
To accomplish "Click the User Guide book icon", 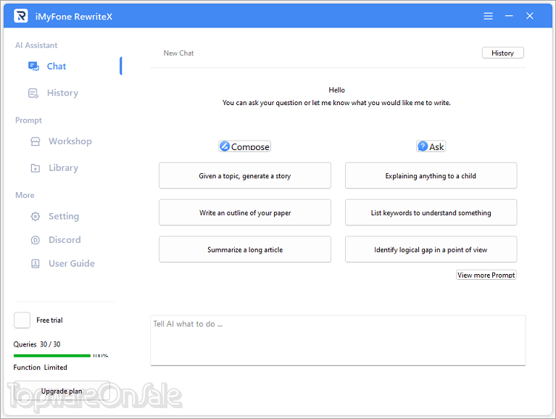I will (x=35, y=264).
